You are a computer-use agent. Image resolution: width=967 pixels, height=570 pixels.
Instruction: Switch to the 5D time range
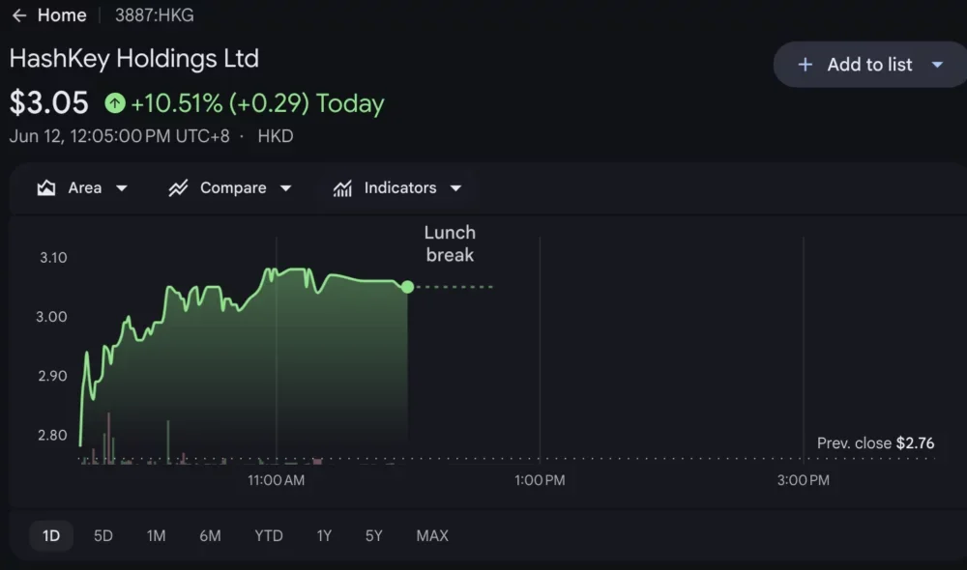(103, 535)
